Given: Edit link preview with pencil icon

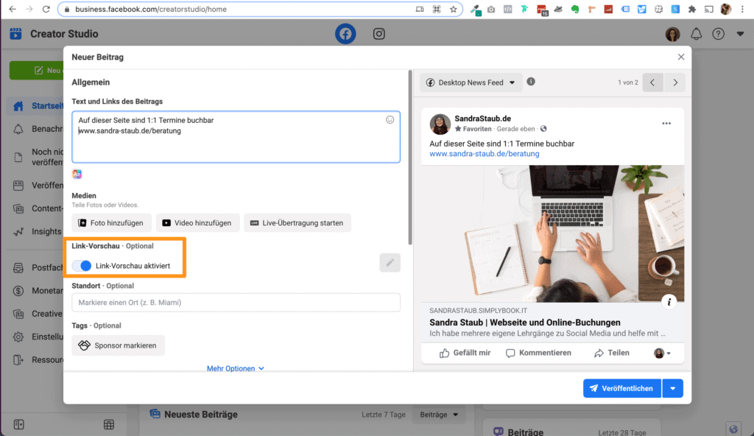Looking at the screenshot, I should [x=390, y=263].
